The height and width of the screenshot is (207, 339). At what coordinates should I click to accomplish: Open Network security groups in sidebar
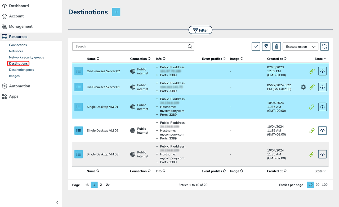click(x=26, y=57)
